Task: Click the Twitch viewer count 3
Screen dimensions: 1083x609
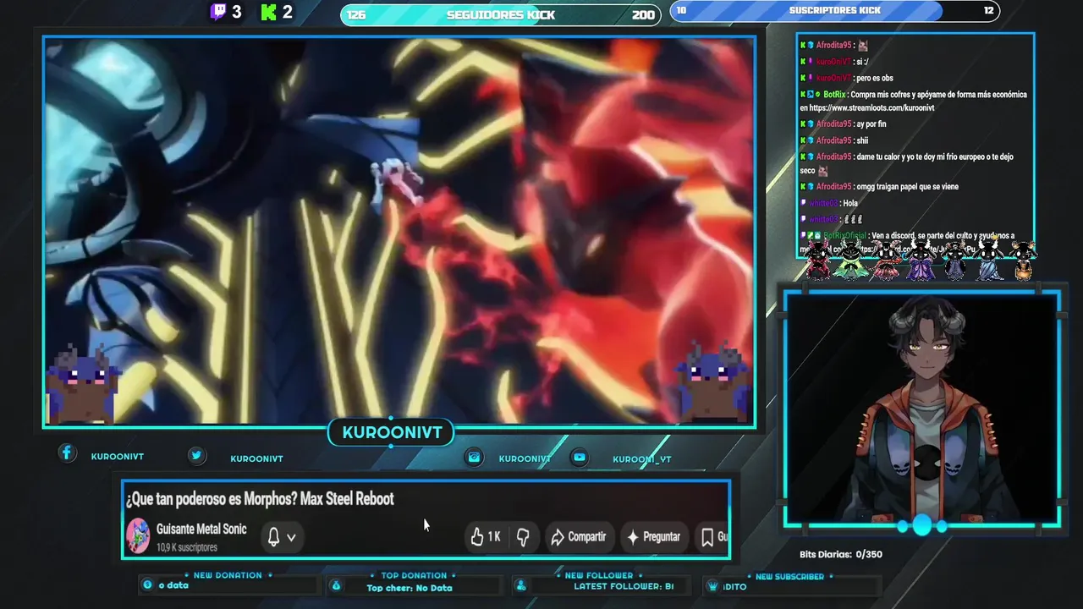Action: click(x=237, y=12)
